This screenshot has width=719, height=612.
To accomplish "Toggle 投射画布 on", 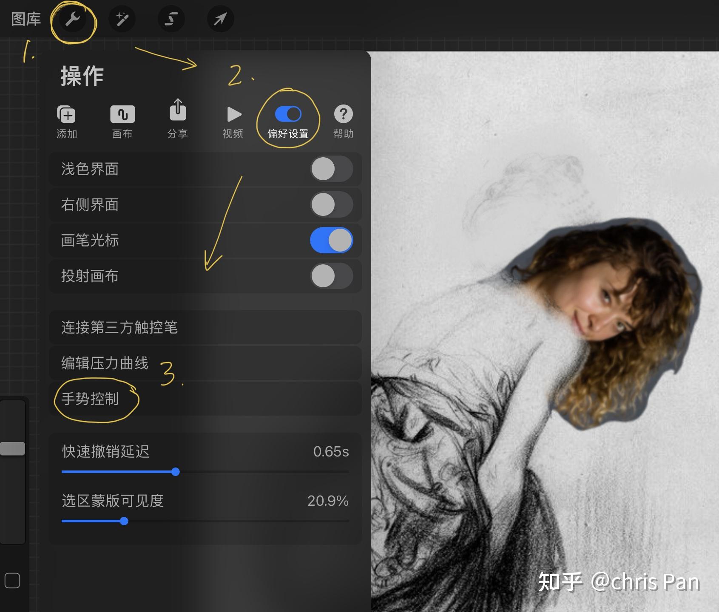I will point(332,276).
